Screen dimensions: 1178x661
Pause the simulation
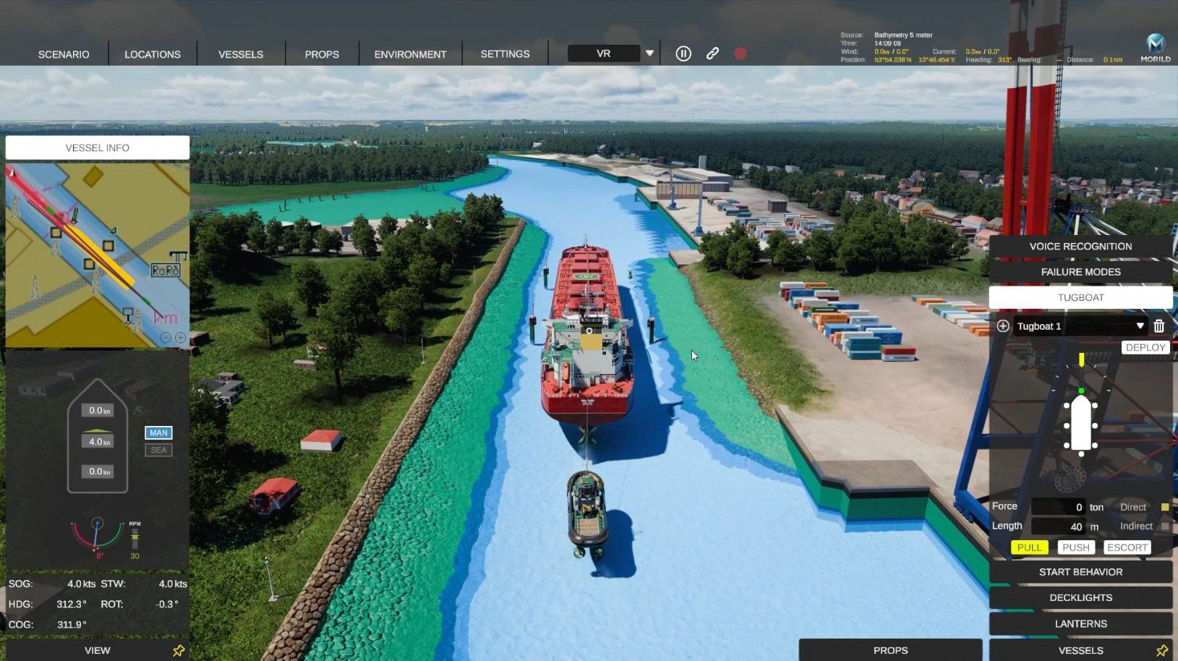click(x=683, y=54)
